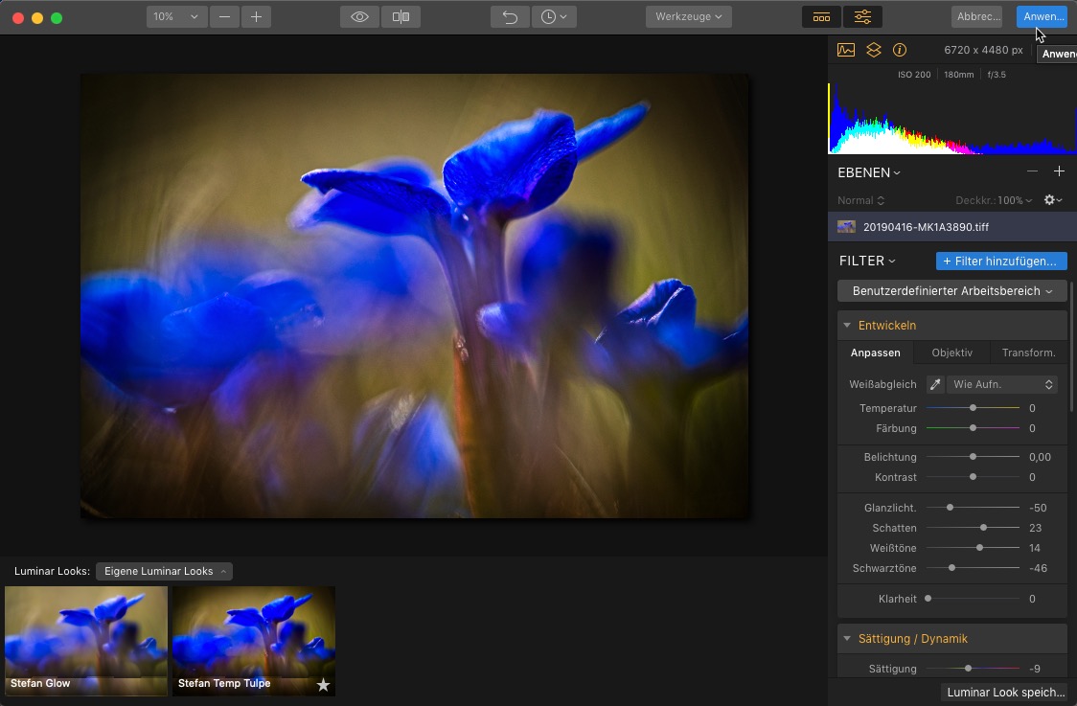This screenshot has width=1077, height=706.
Task: Collapse the Entwickeln filter section
Action: click(x=847, y=326)
